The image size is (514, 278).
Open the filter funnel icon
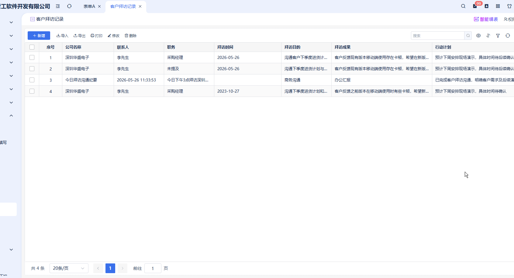pyautogui.click(x=498, y=36)
